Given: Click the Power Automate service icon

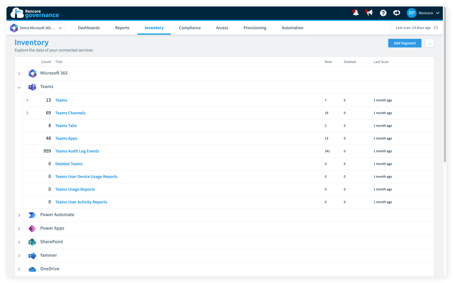Looking at the screenshot, I should (32, 215).
